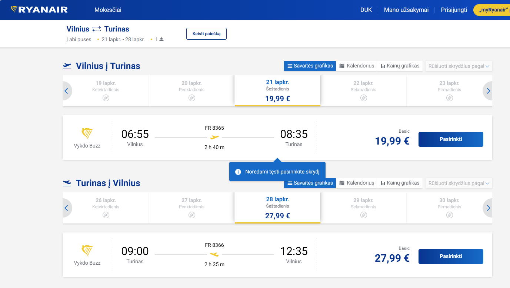Select Savaitės grafikas for outbound flights
Viewport: 510px width, 288px height.
pyautogui.click(x=310, y=66)
